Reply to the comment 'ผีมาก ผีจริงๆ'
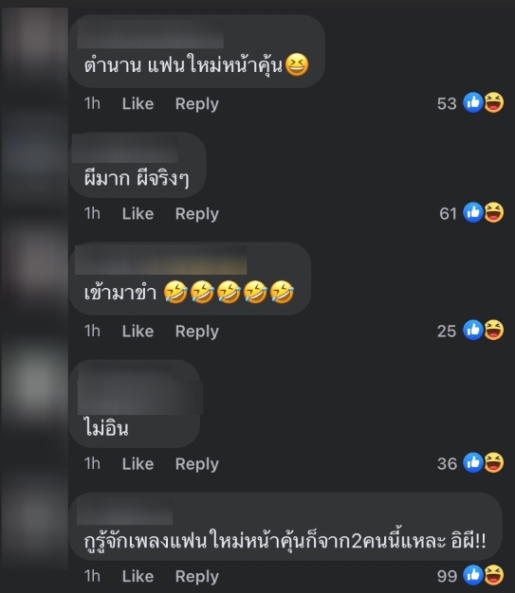 tap(197, 214)
